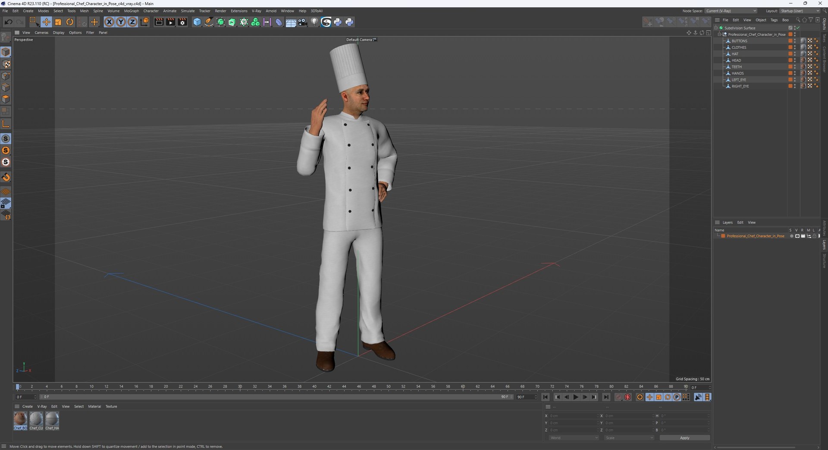Open Render to Picture Viewer clapboard icon
Screen dimensions: 828x450
(x=171, y=22)
